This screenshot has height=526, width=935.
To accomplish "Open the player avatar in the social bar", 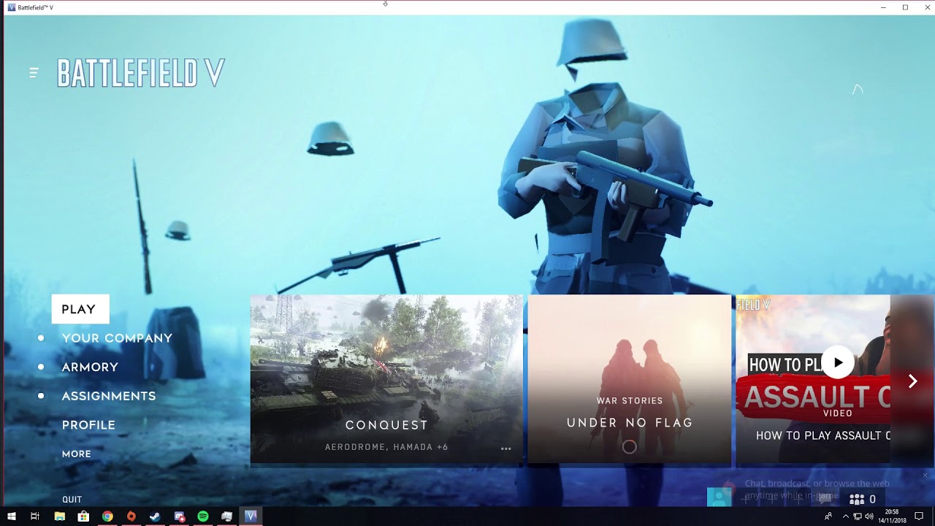I will coord(720,497).
